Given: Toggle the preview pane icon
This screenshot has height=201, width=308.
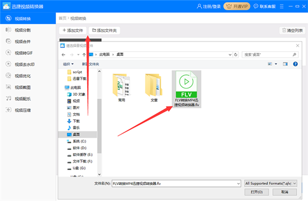Looking at the screenshot, I should (285, 64).
